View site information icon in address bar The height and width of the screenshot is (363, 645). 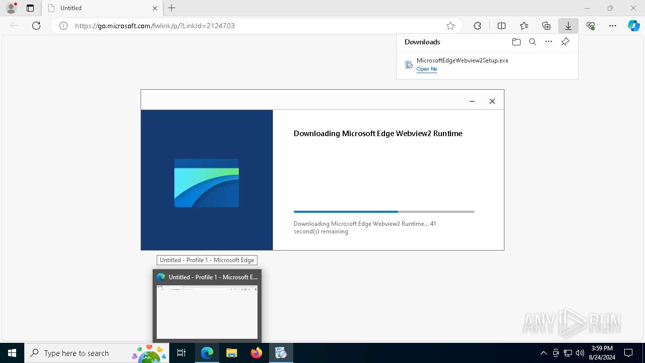tap(63, 26)
